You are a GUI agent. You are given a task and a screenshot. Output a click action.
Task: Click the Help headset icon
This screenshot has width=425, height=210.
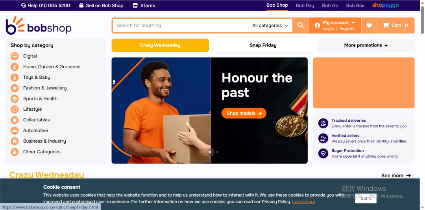click(x=23, y=6)
